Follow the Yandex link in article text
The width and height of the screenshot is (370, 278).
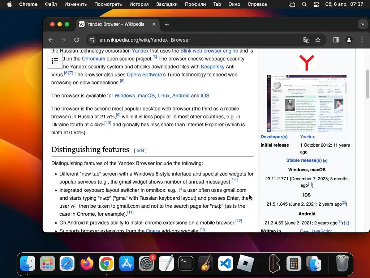(140, 51)
